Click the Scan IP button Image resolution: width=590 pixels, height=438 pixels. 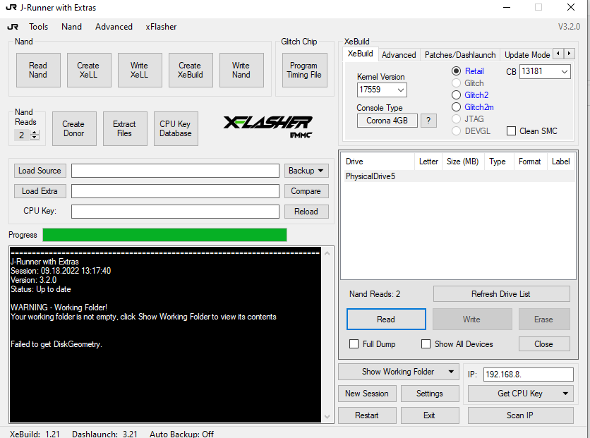pyautogui.click(x=520, y=415)
